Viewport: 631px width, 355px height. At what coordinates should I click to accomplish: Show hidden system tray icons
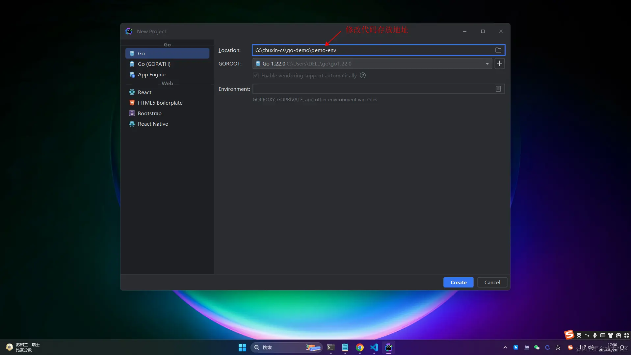[x=505, y=347]
